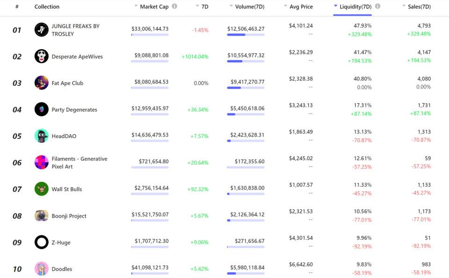Image resolution: width=449 pixels, height=278 pixels.
Task: Open the Filaments pixel art avatar
Action: coord(42,162)
